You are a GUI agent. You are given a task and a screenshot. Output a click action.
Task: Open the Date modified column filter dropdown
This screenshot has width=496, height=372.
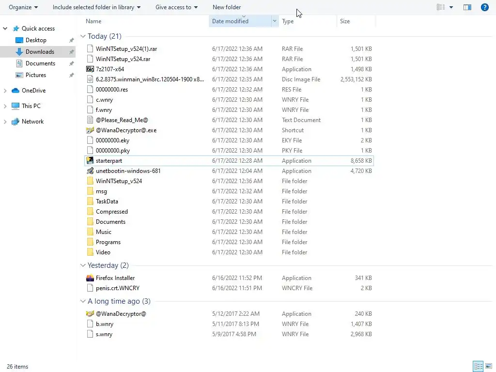click(275, 21)
